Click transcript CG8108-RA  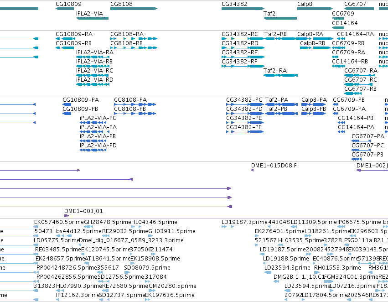pos(134,39)
